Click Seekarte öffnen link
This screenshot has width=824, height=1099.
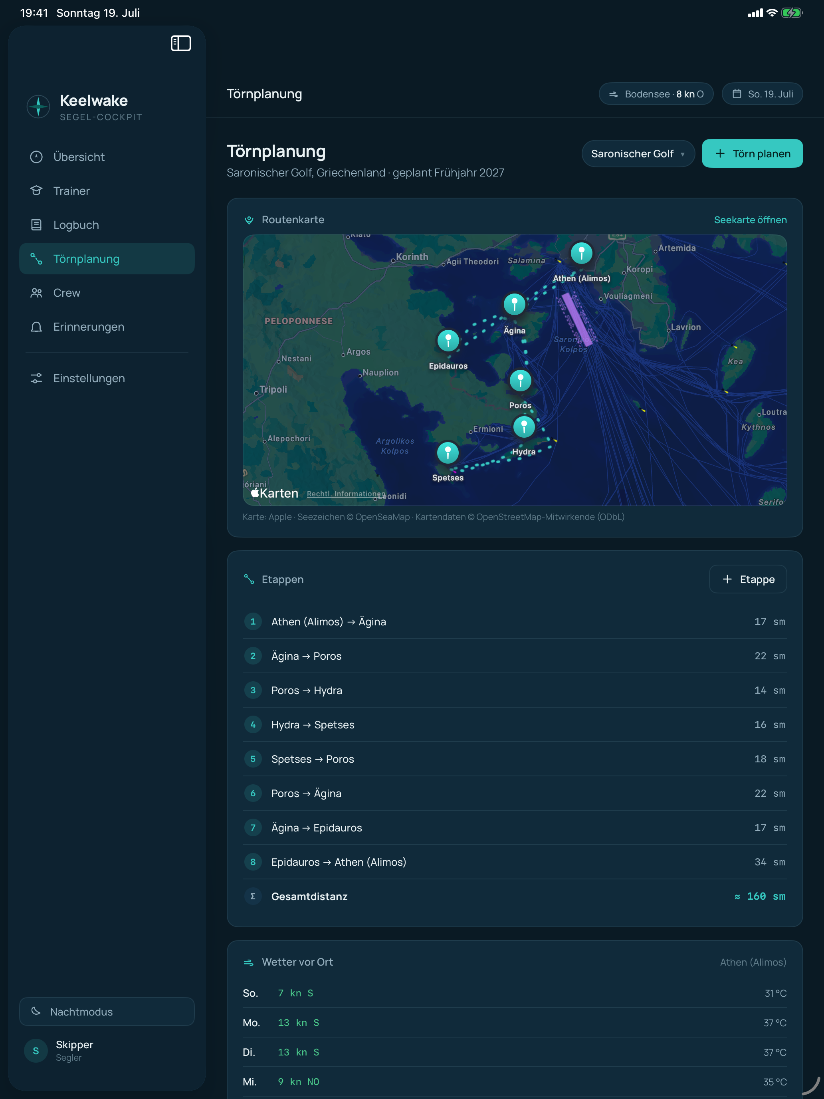[750, 220]
